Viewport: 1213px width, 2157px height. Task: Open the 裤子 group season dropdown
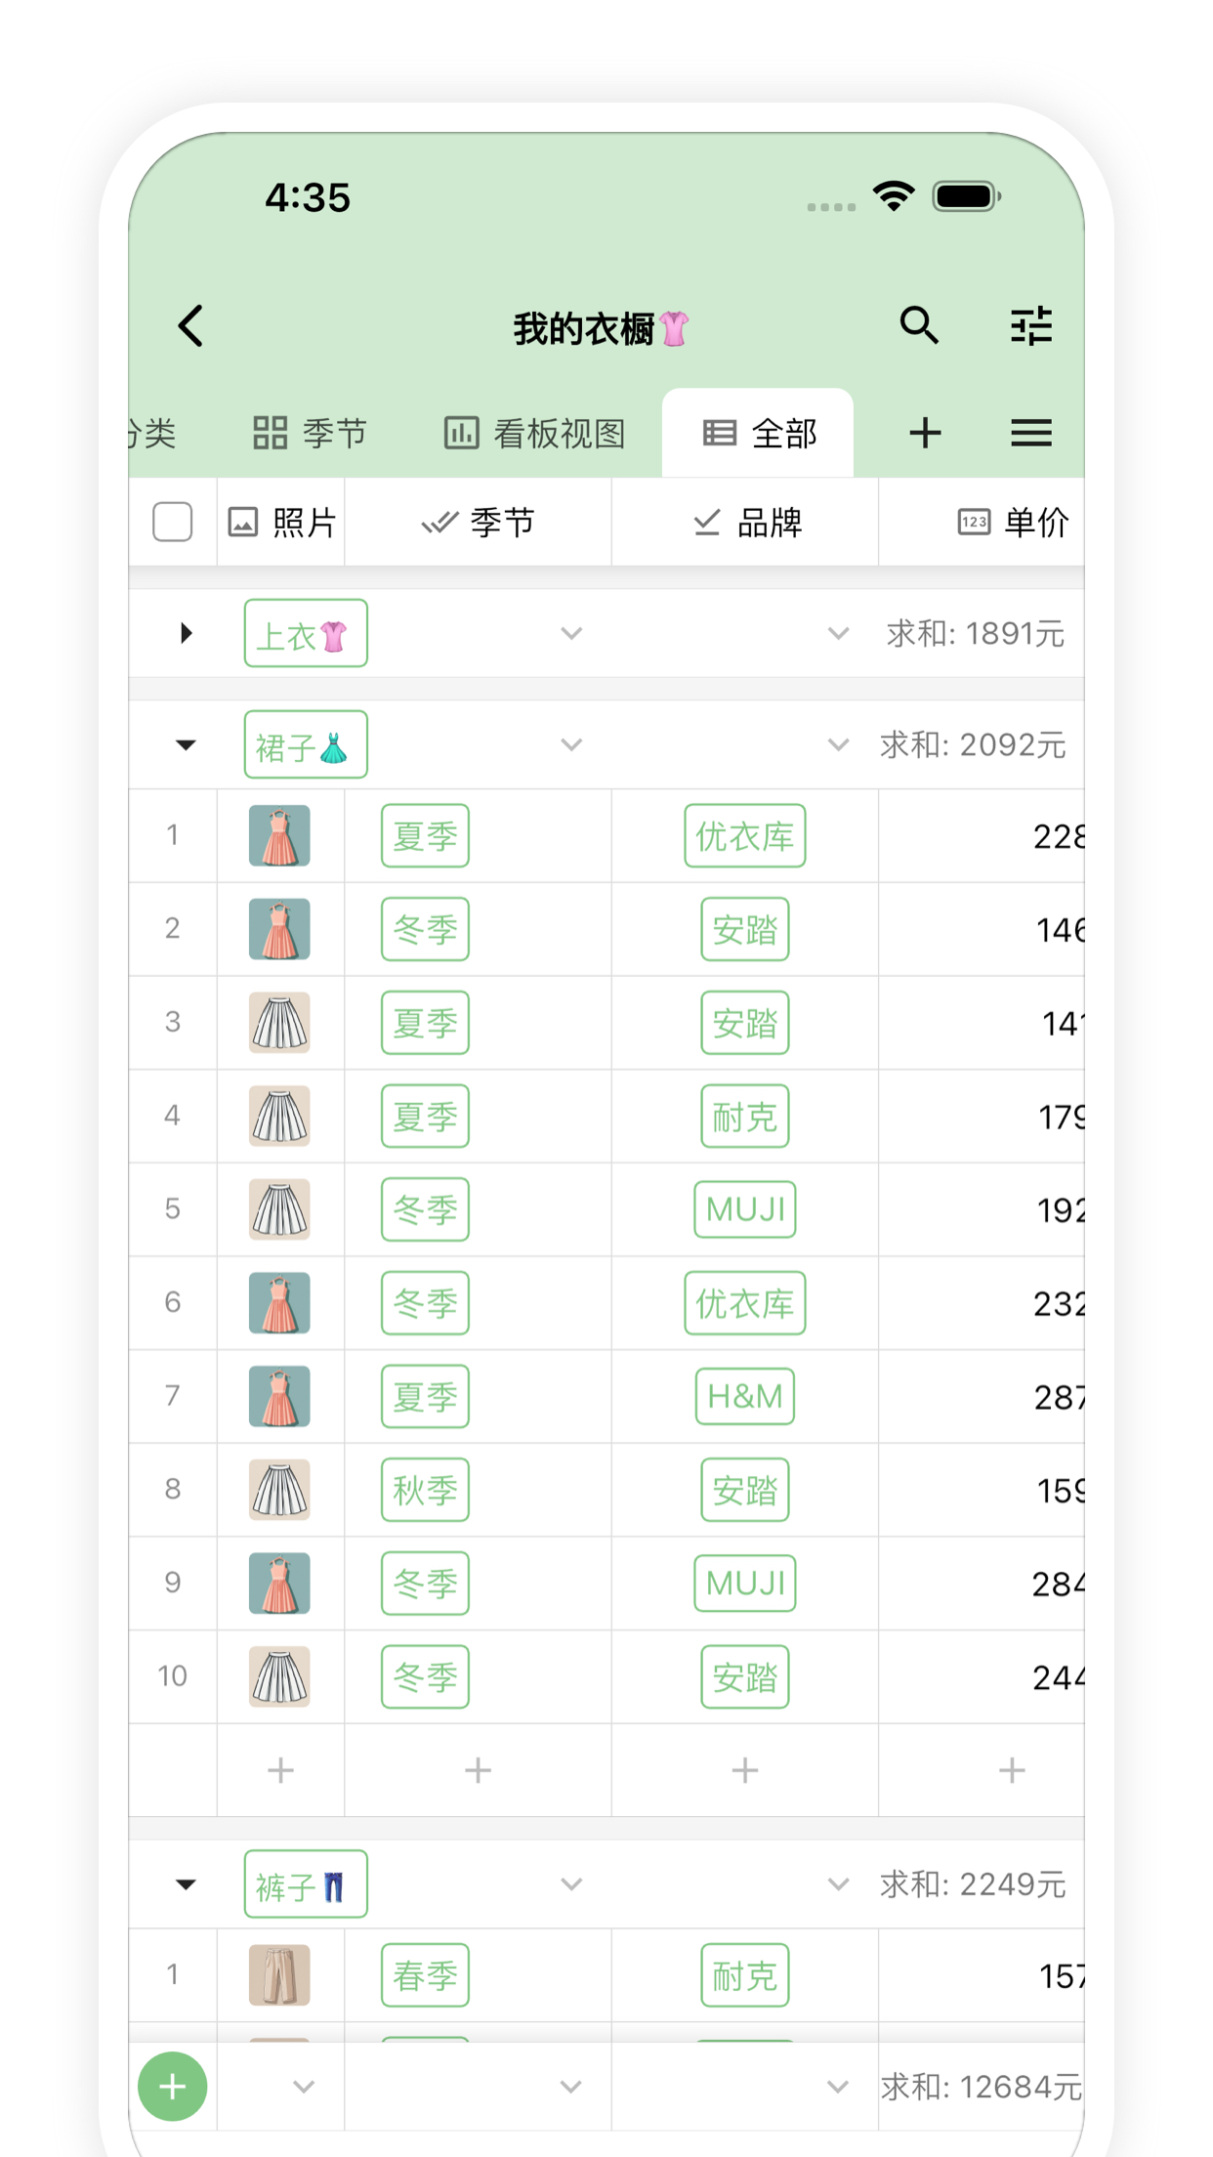click(571, 1884)
